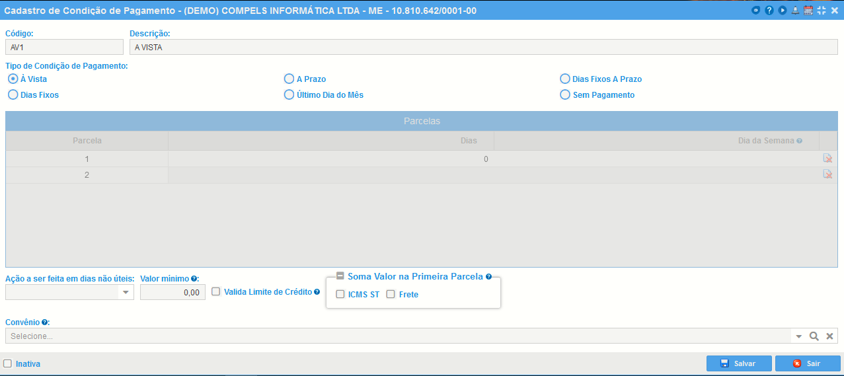Viewport: 844px width, 376px height.
Task: Click the Dias cell of parcela 2
Action: [331, 174]
